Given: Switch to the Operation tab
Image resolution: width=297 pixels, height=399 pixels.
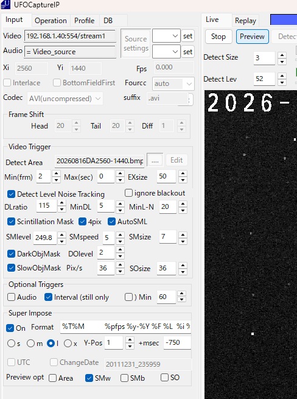Looking at the screenshot, I should pyautogui.click(x=51, y=21).
